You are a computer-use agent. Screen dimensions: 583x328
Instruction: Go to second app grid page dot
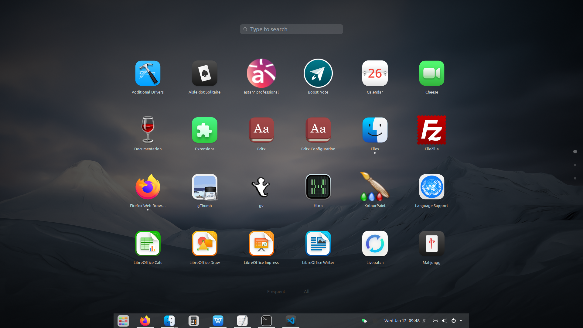575,165
